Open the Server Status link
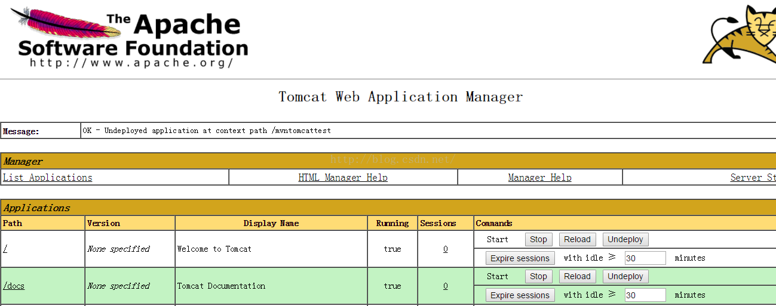Image resolution: width=776 pixels, height=306 pixels. click(753, 178)
